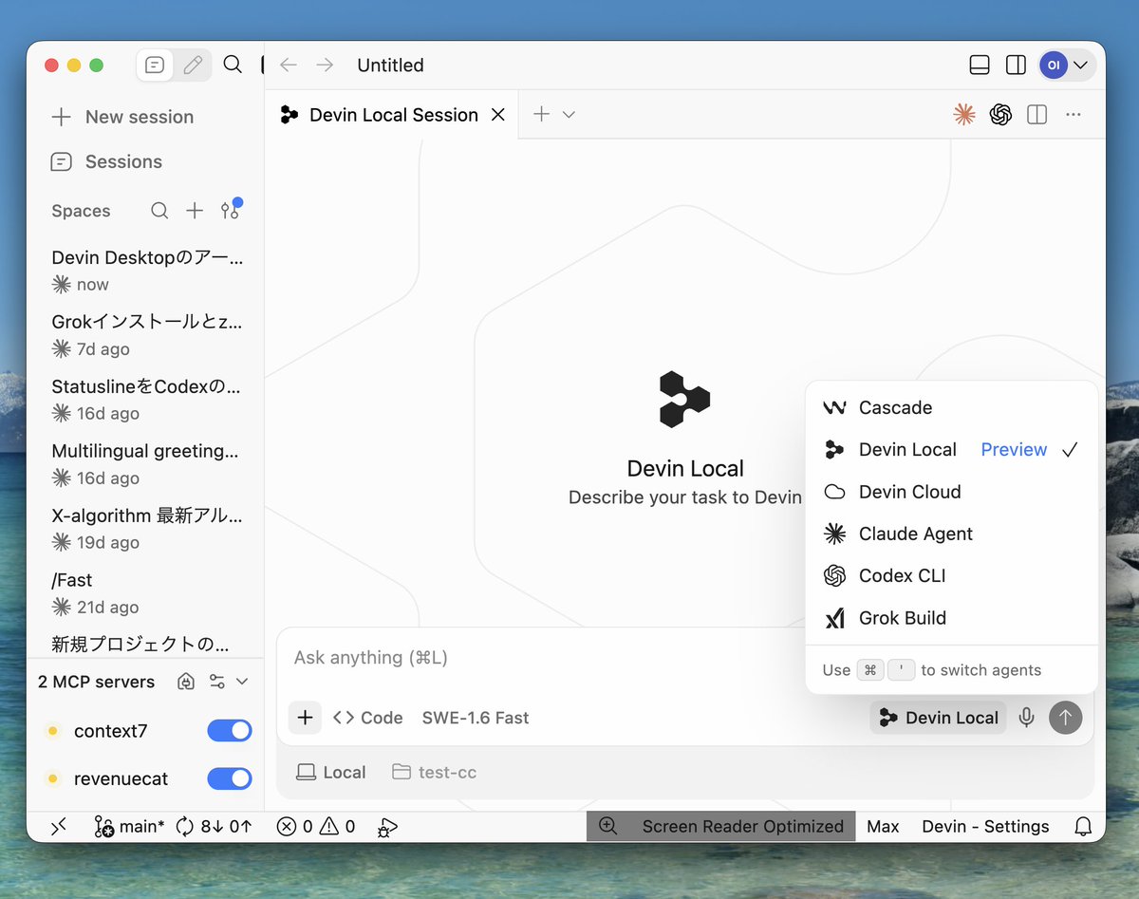Toggle the context7 MCP server switch

(229, 730)
